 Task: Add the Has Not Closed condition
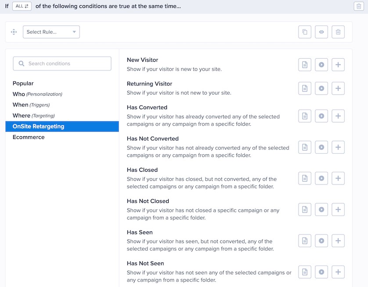click(x=338, y=209)
